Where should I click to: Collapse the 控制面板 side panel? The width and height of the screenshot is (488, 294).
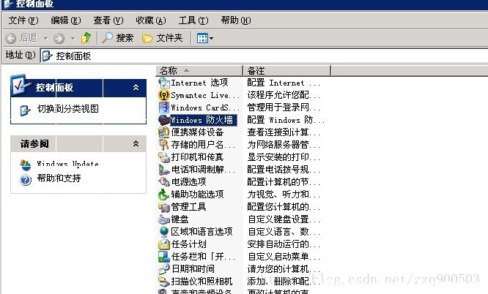136,88
